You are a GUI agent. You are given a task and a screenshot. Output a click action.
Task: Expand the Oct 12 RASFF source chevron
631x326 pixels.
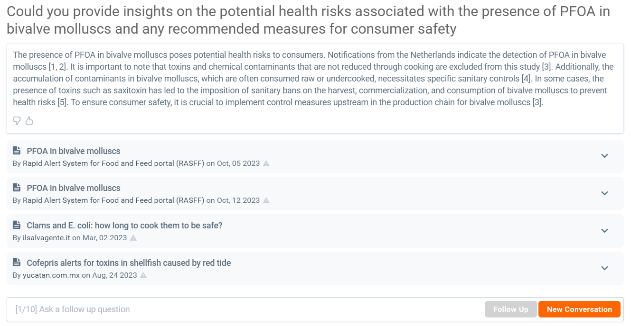(x=604, y=193)
